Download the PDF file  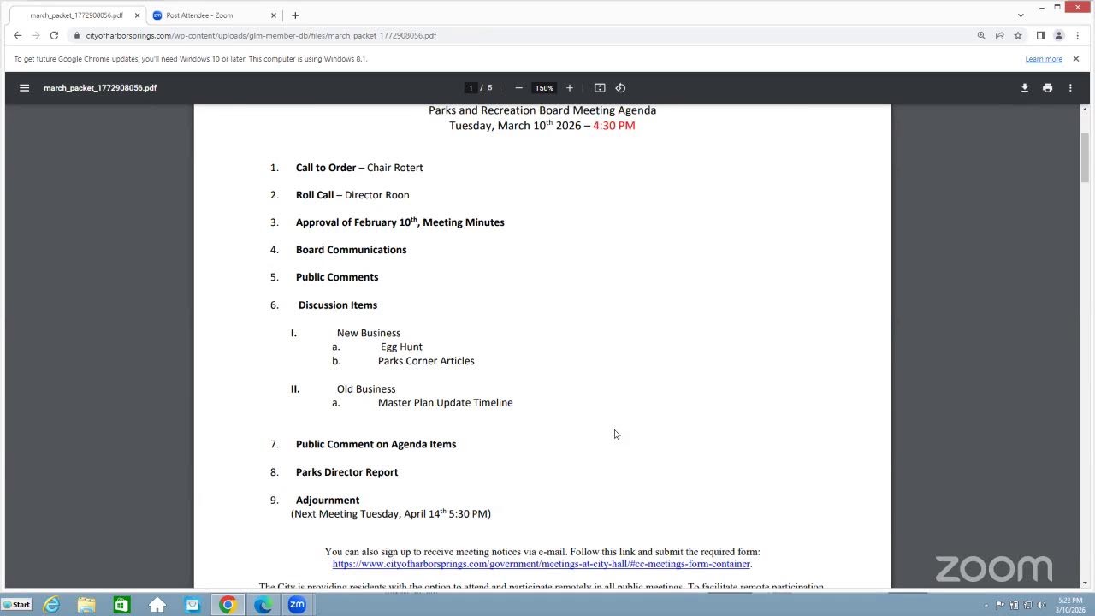(1024, 88)
